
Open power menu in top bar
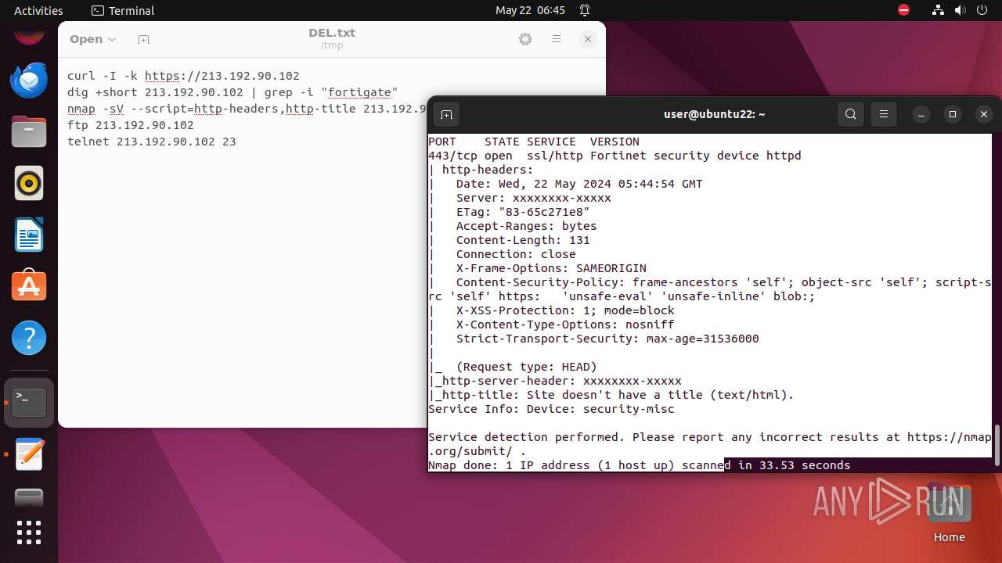982,10
